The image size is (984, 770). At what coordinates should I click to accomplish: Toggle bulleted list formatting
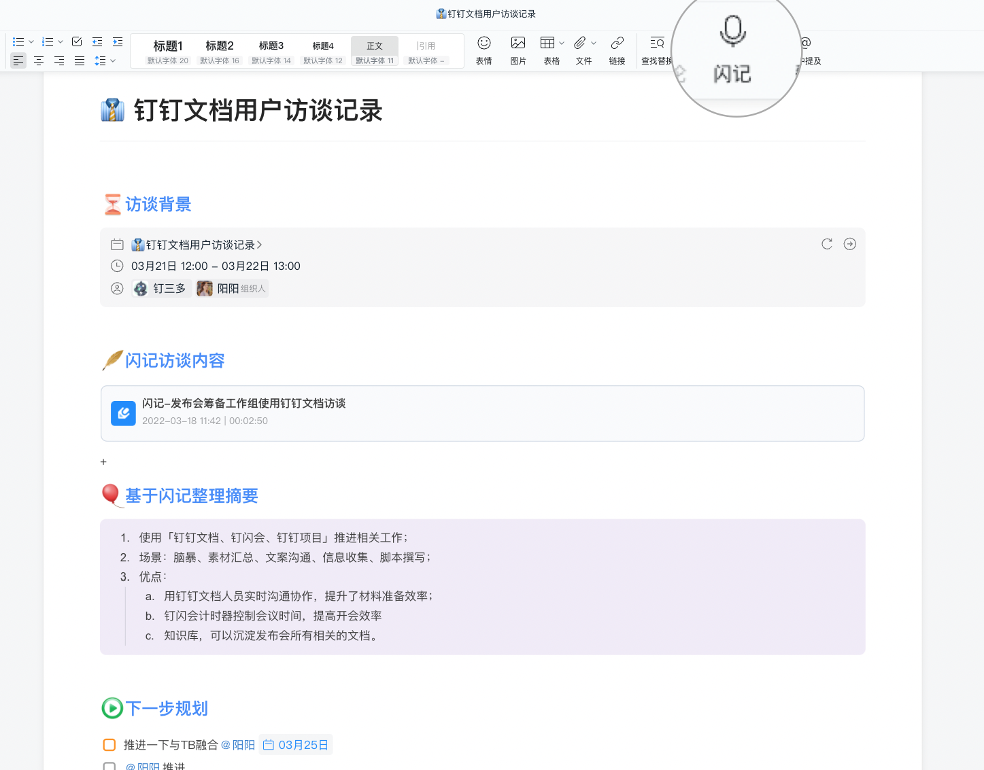click(x=18, y=41)
